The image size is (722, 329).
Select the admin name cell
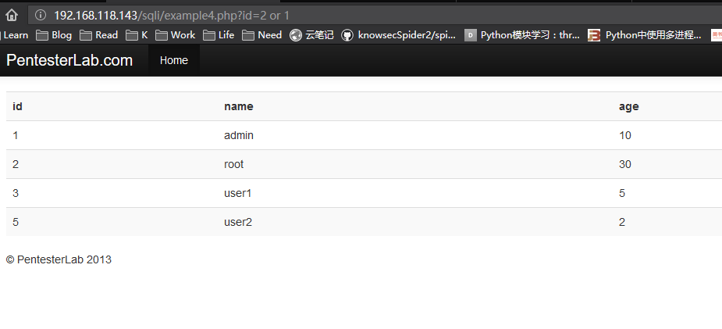[x=239, y=135]
